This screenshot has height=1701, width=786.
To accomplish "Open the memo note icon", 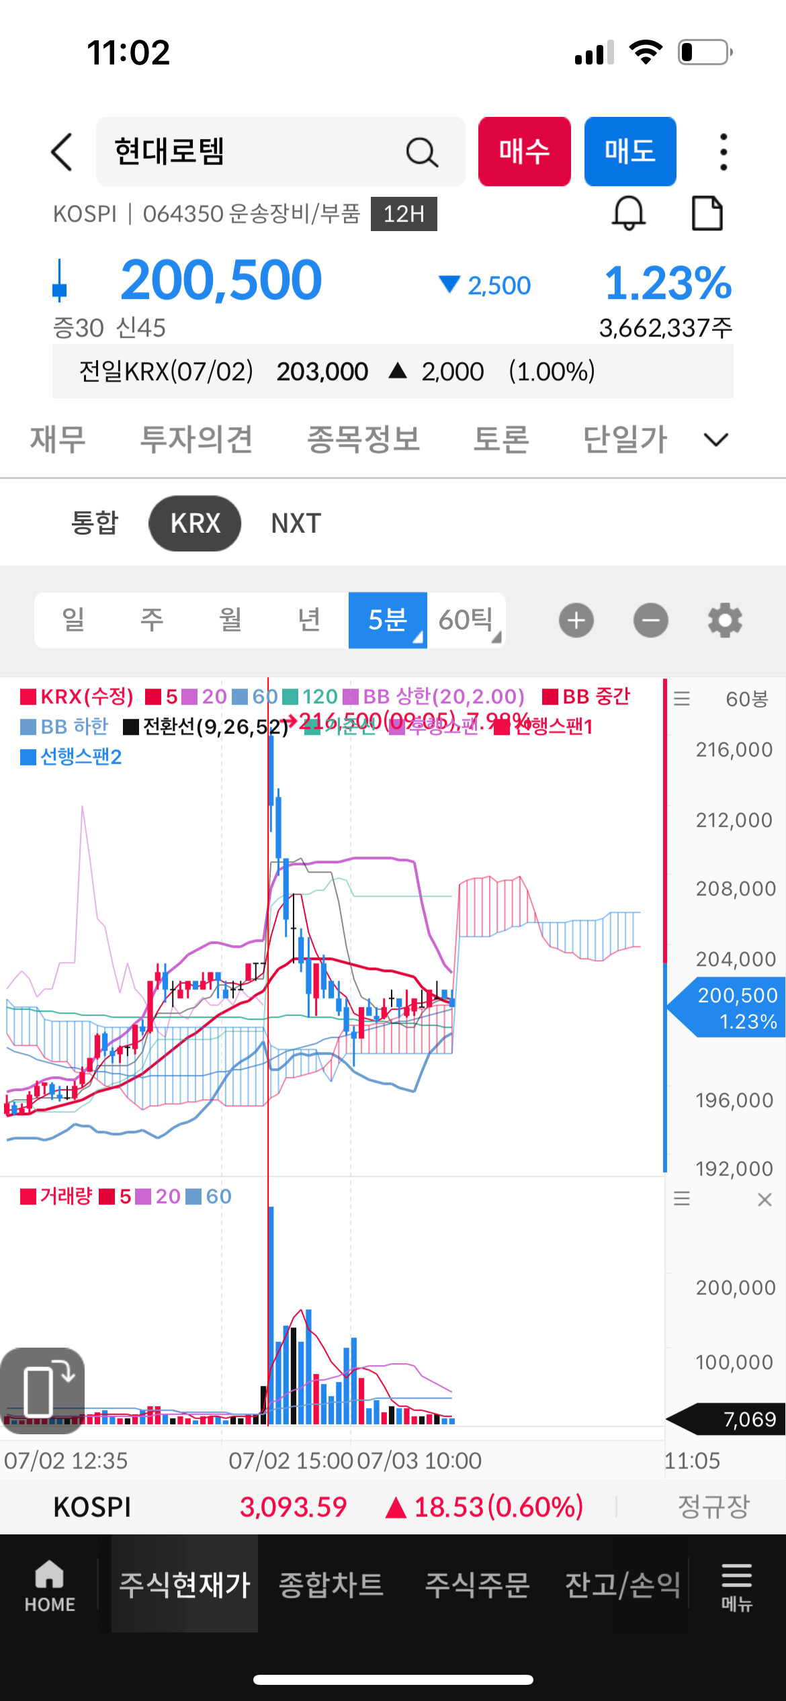I will (x=707, y=214).
